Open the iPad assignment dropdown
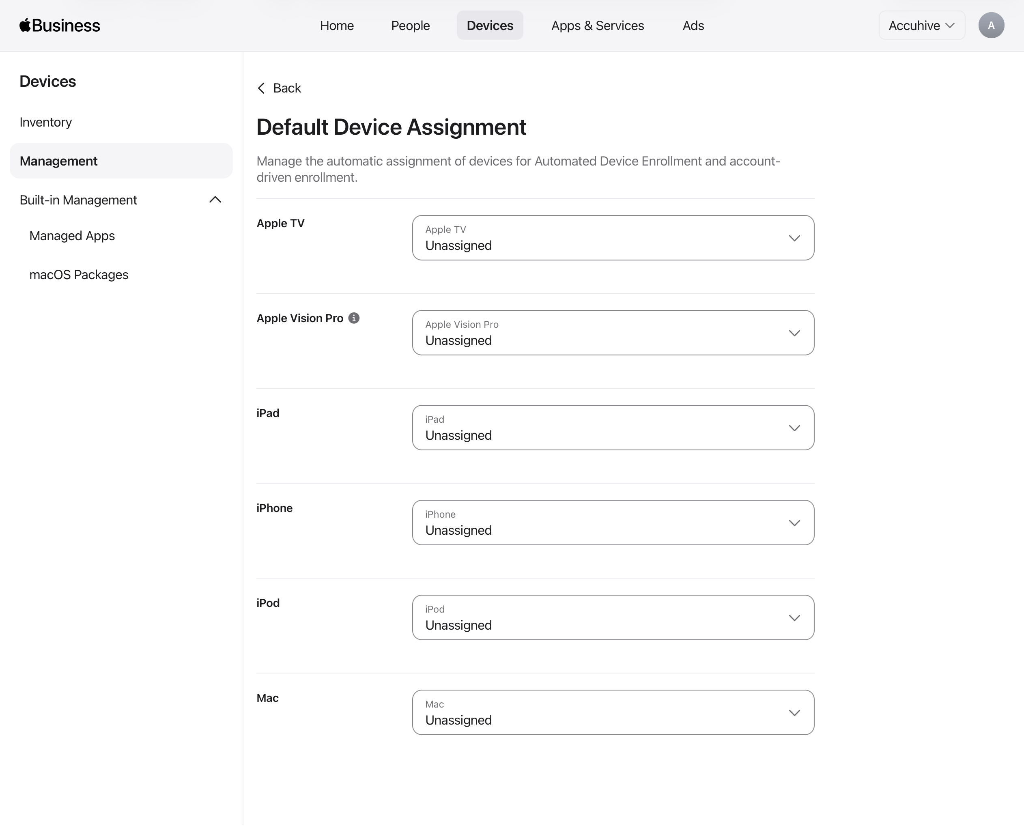Viewport: 1024px width, 826px height. pos(613,427)
